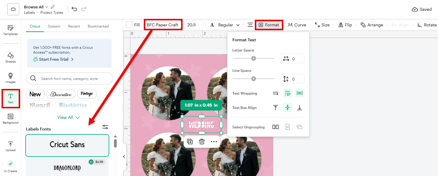Click the font search field
Screen dimensions: 438x176
click(69, 79)
